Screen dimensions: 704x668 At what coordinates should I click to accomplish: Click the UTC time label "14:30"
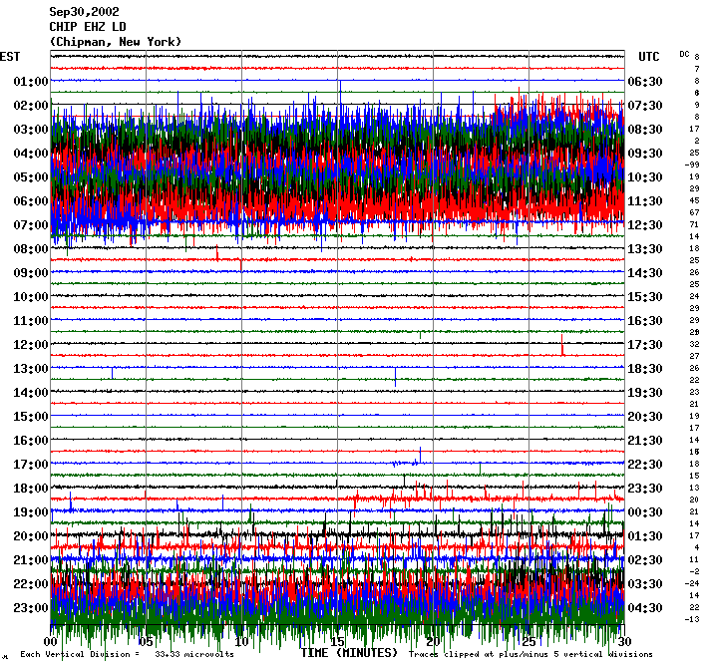pos(645,273)
